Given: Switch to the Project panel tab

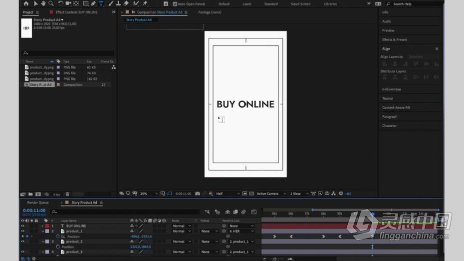Looking at the screenshot, I should coord(28,12).
